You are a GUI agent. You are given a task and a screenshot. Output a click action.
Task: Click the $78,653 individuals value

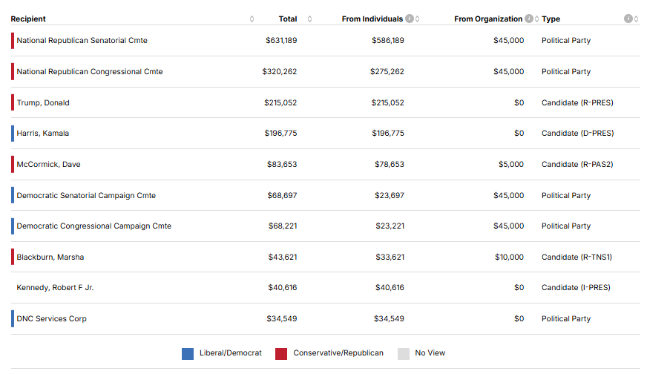pos(390,164)
